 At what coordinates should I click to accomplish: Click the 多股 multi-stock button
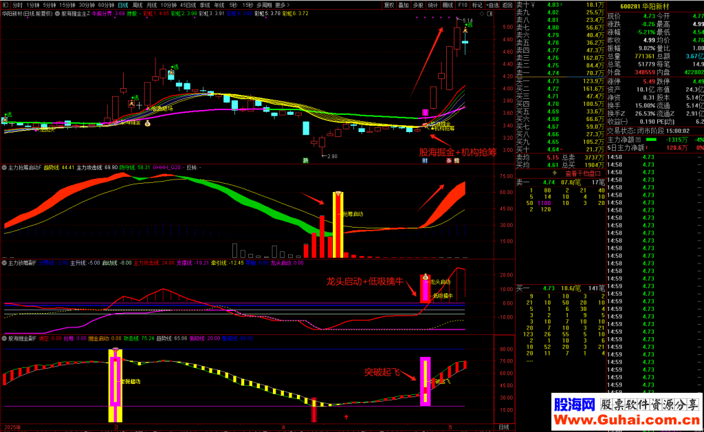click(418, 5)
